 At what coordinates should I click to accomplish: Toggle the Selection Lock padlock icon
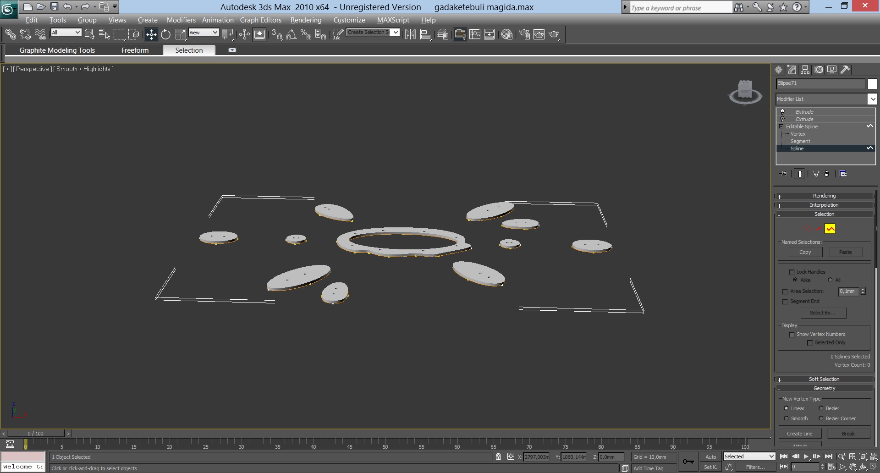tap(498, 456)
